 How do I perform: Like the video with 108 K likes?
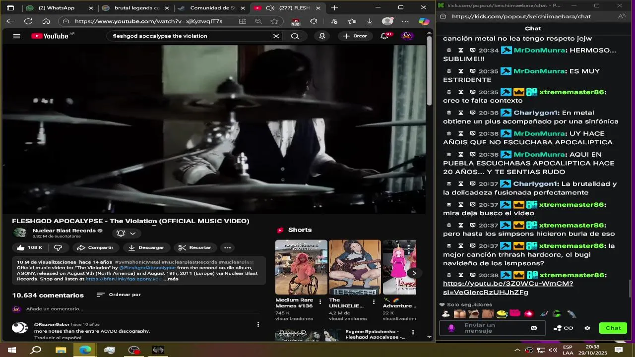pyautogui.click(x=29, y=247)
